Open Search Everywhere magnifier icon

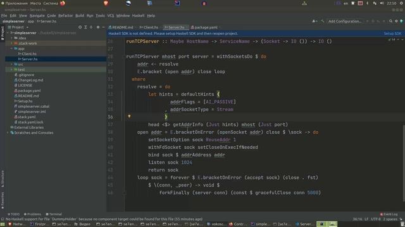(391, 21)
